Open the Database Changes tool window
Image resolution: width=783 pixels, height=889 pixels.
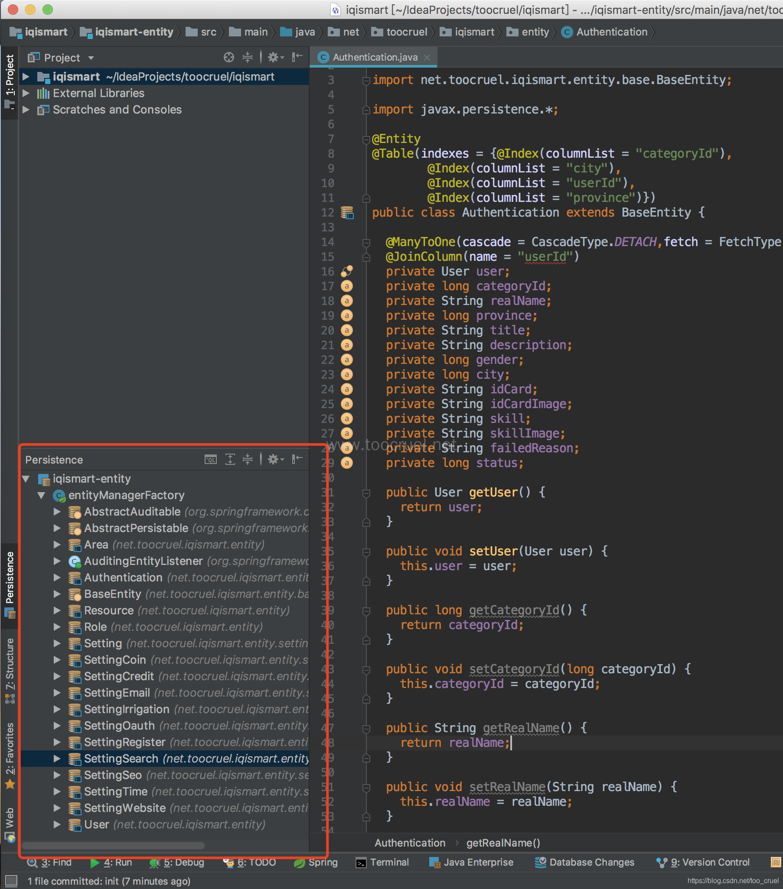[584, 863]
